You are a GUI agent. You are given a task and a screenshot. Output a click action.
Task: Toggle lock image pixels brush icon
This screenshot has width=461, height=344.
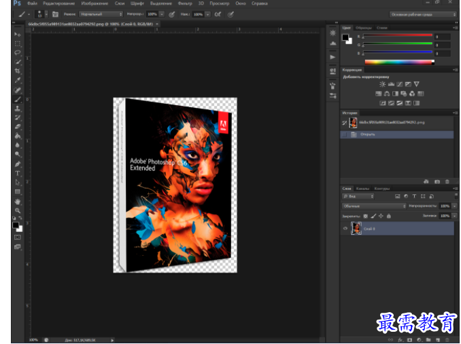click(x=373, y=216)
